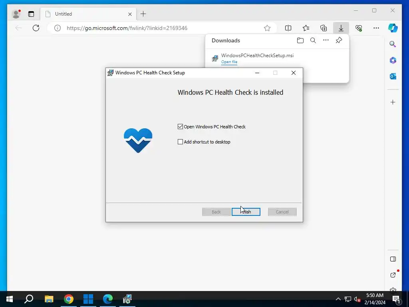Show hidden system tray icons
The image size is (409, 307).
pos(338,299)
